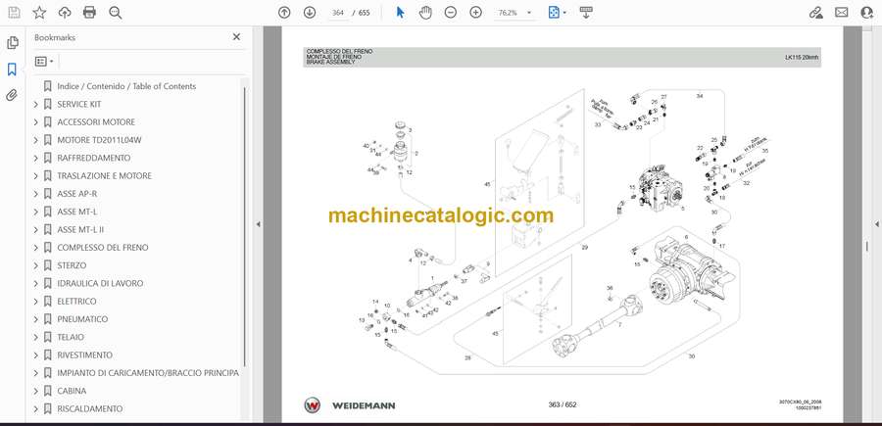Select the Hand pan tool
This screenshot has width=882, height=426.
click(425, 13)
